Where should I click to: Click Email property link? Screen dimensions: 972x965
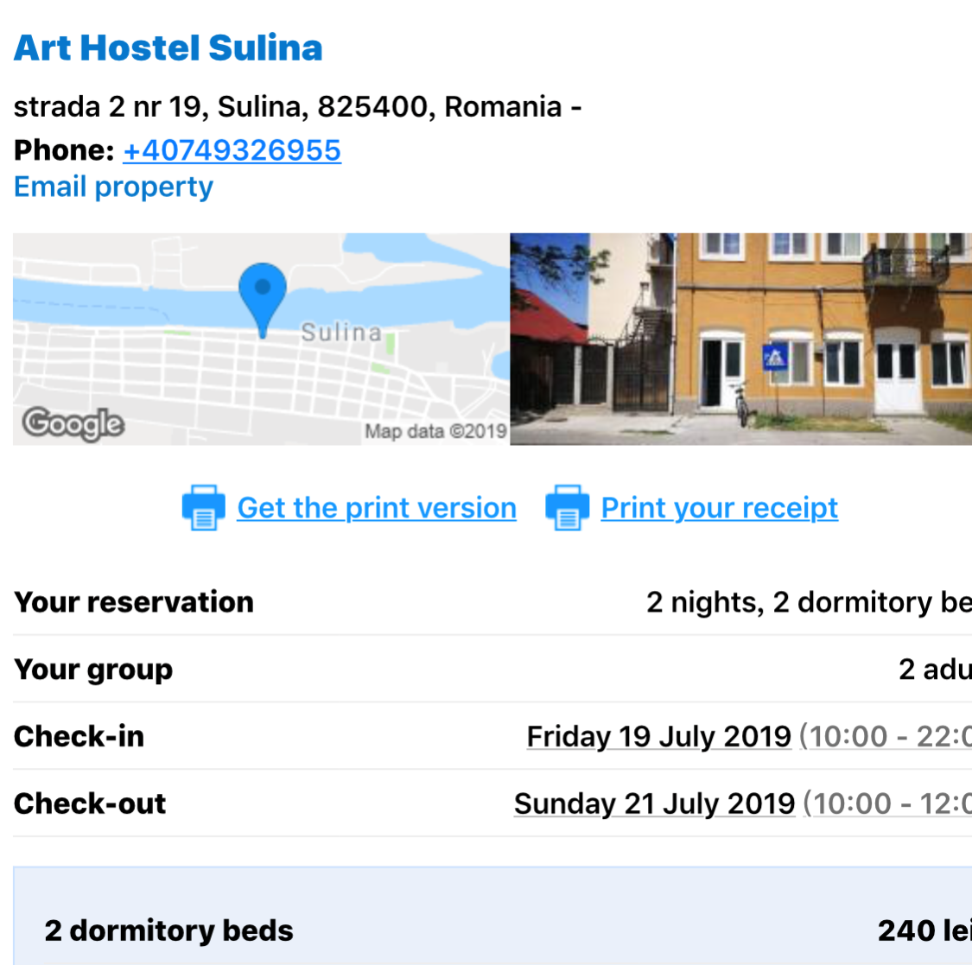click(x=113, y=187)
